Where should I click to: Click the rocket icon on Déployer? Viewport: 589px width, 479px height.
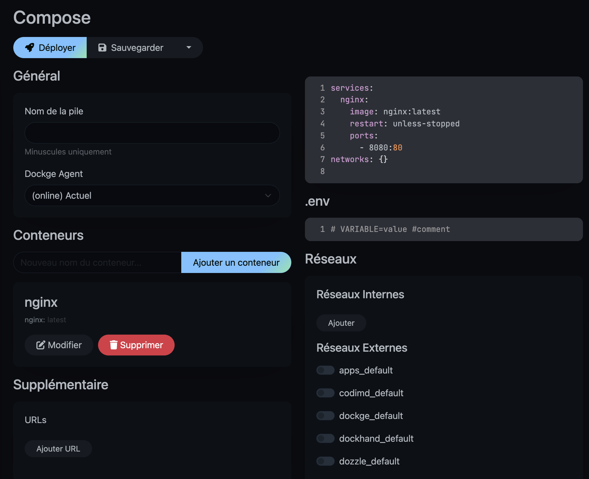[x=30, y=47]
